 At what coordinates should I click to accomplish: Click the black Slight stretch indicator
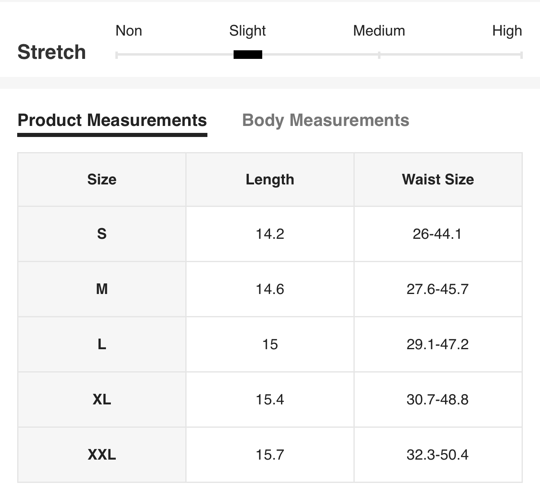click(248, 55)
